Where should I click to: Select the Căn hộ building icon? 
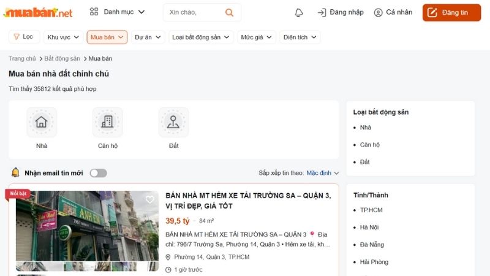coord(108,122)
